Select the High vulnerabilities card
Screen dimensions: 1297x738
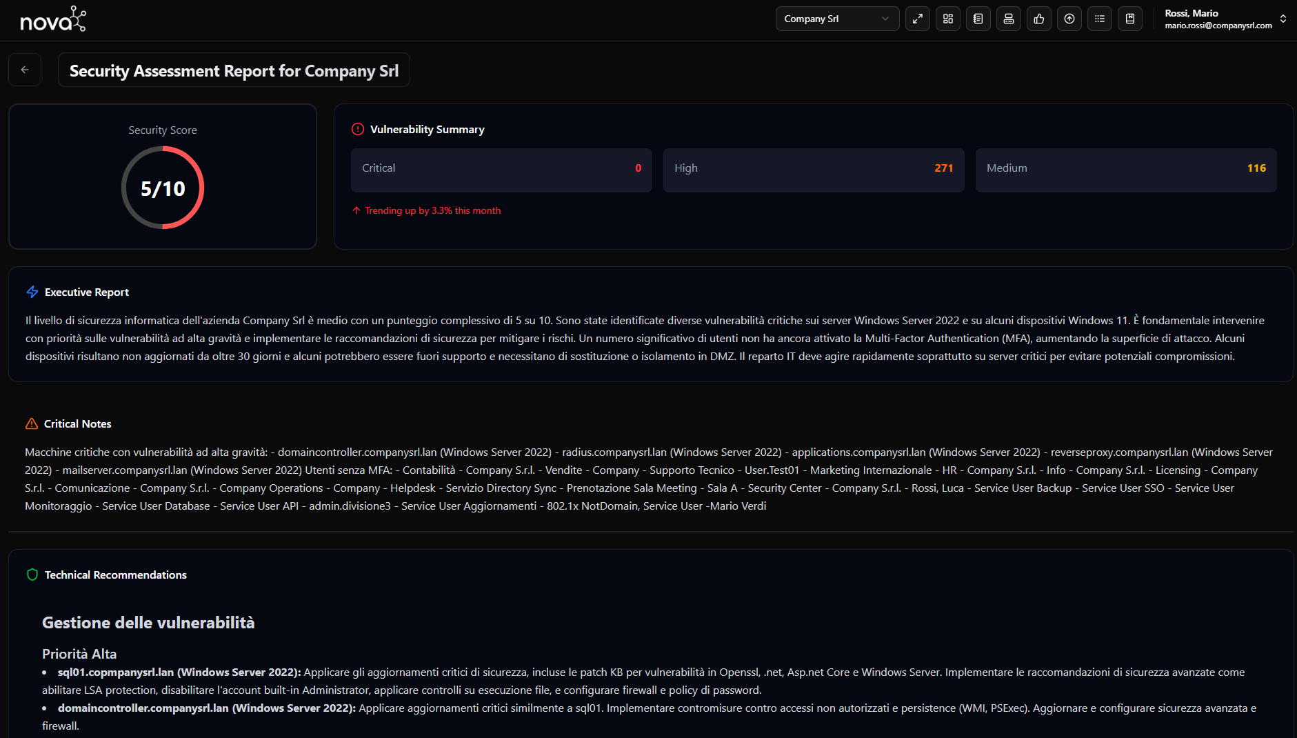[x=813, y=169]
